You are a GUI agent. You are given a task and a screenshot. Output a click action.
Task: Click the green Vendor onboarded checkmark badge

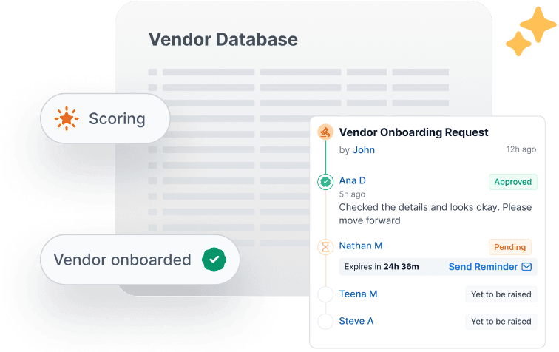tap(214, 260)
